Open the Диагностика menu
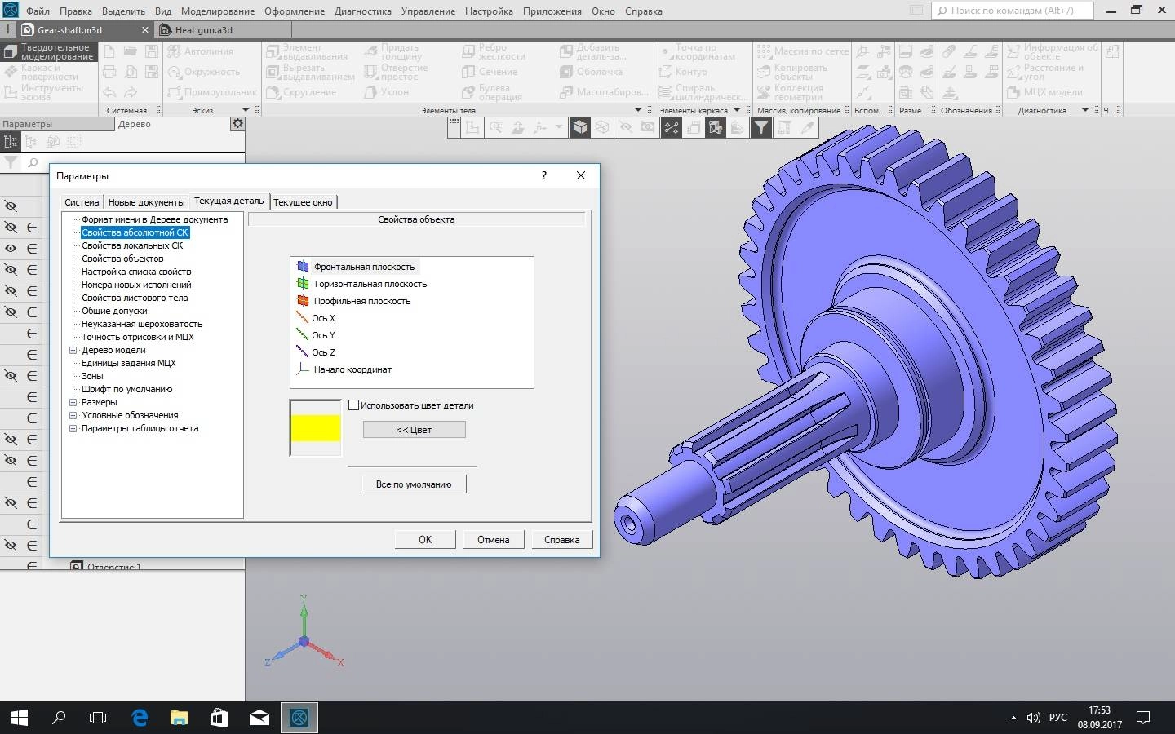This screenshot has height=734, width=1175. (362, 11)
